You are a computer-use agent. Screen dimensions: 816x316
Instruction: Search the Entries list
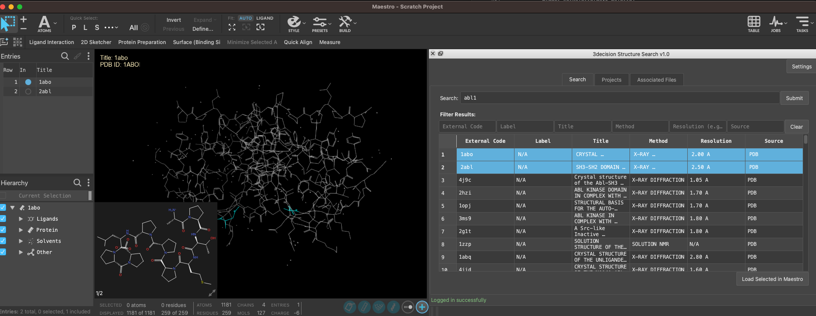pos(65,56)
